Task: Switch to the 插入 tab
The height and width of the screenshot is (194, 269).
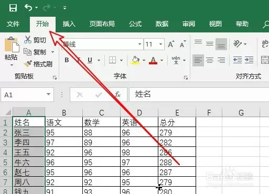Action: pos(69,24)
